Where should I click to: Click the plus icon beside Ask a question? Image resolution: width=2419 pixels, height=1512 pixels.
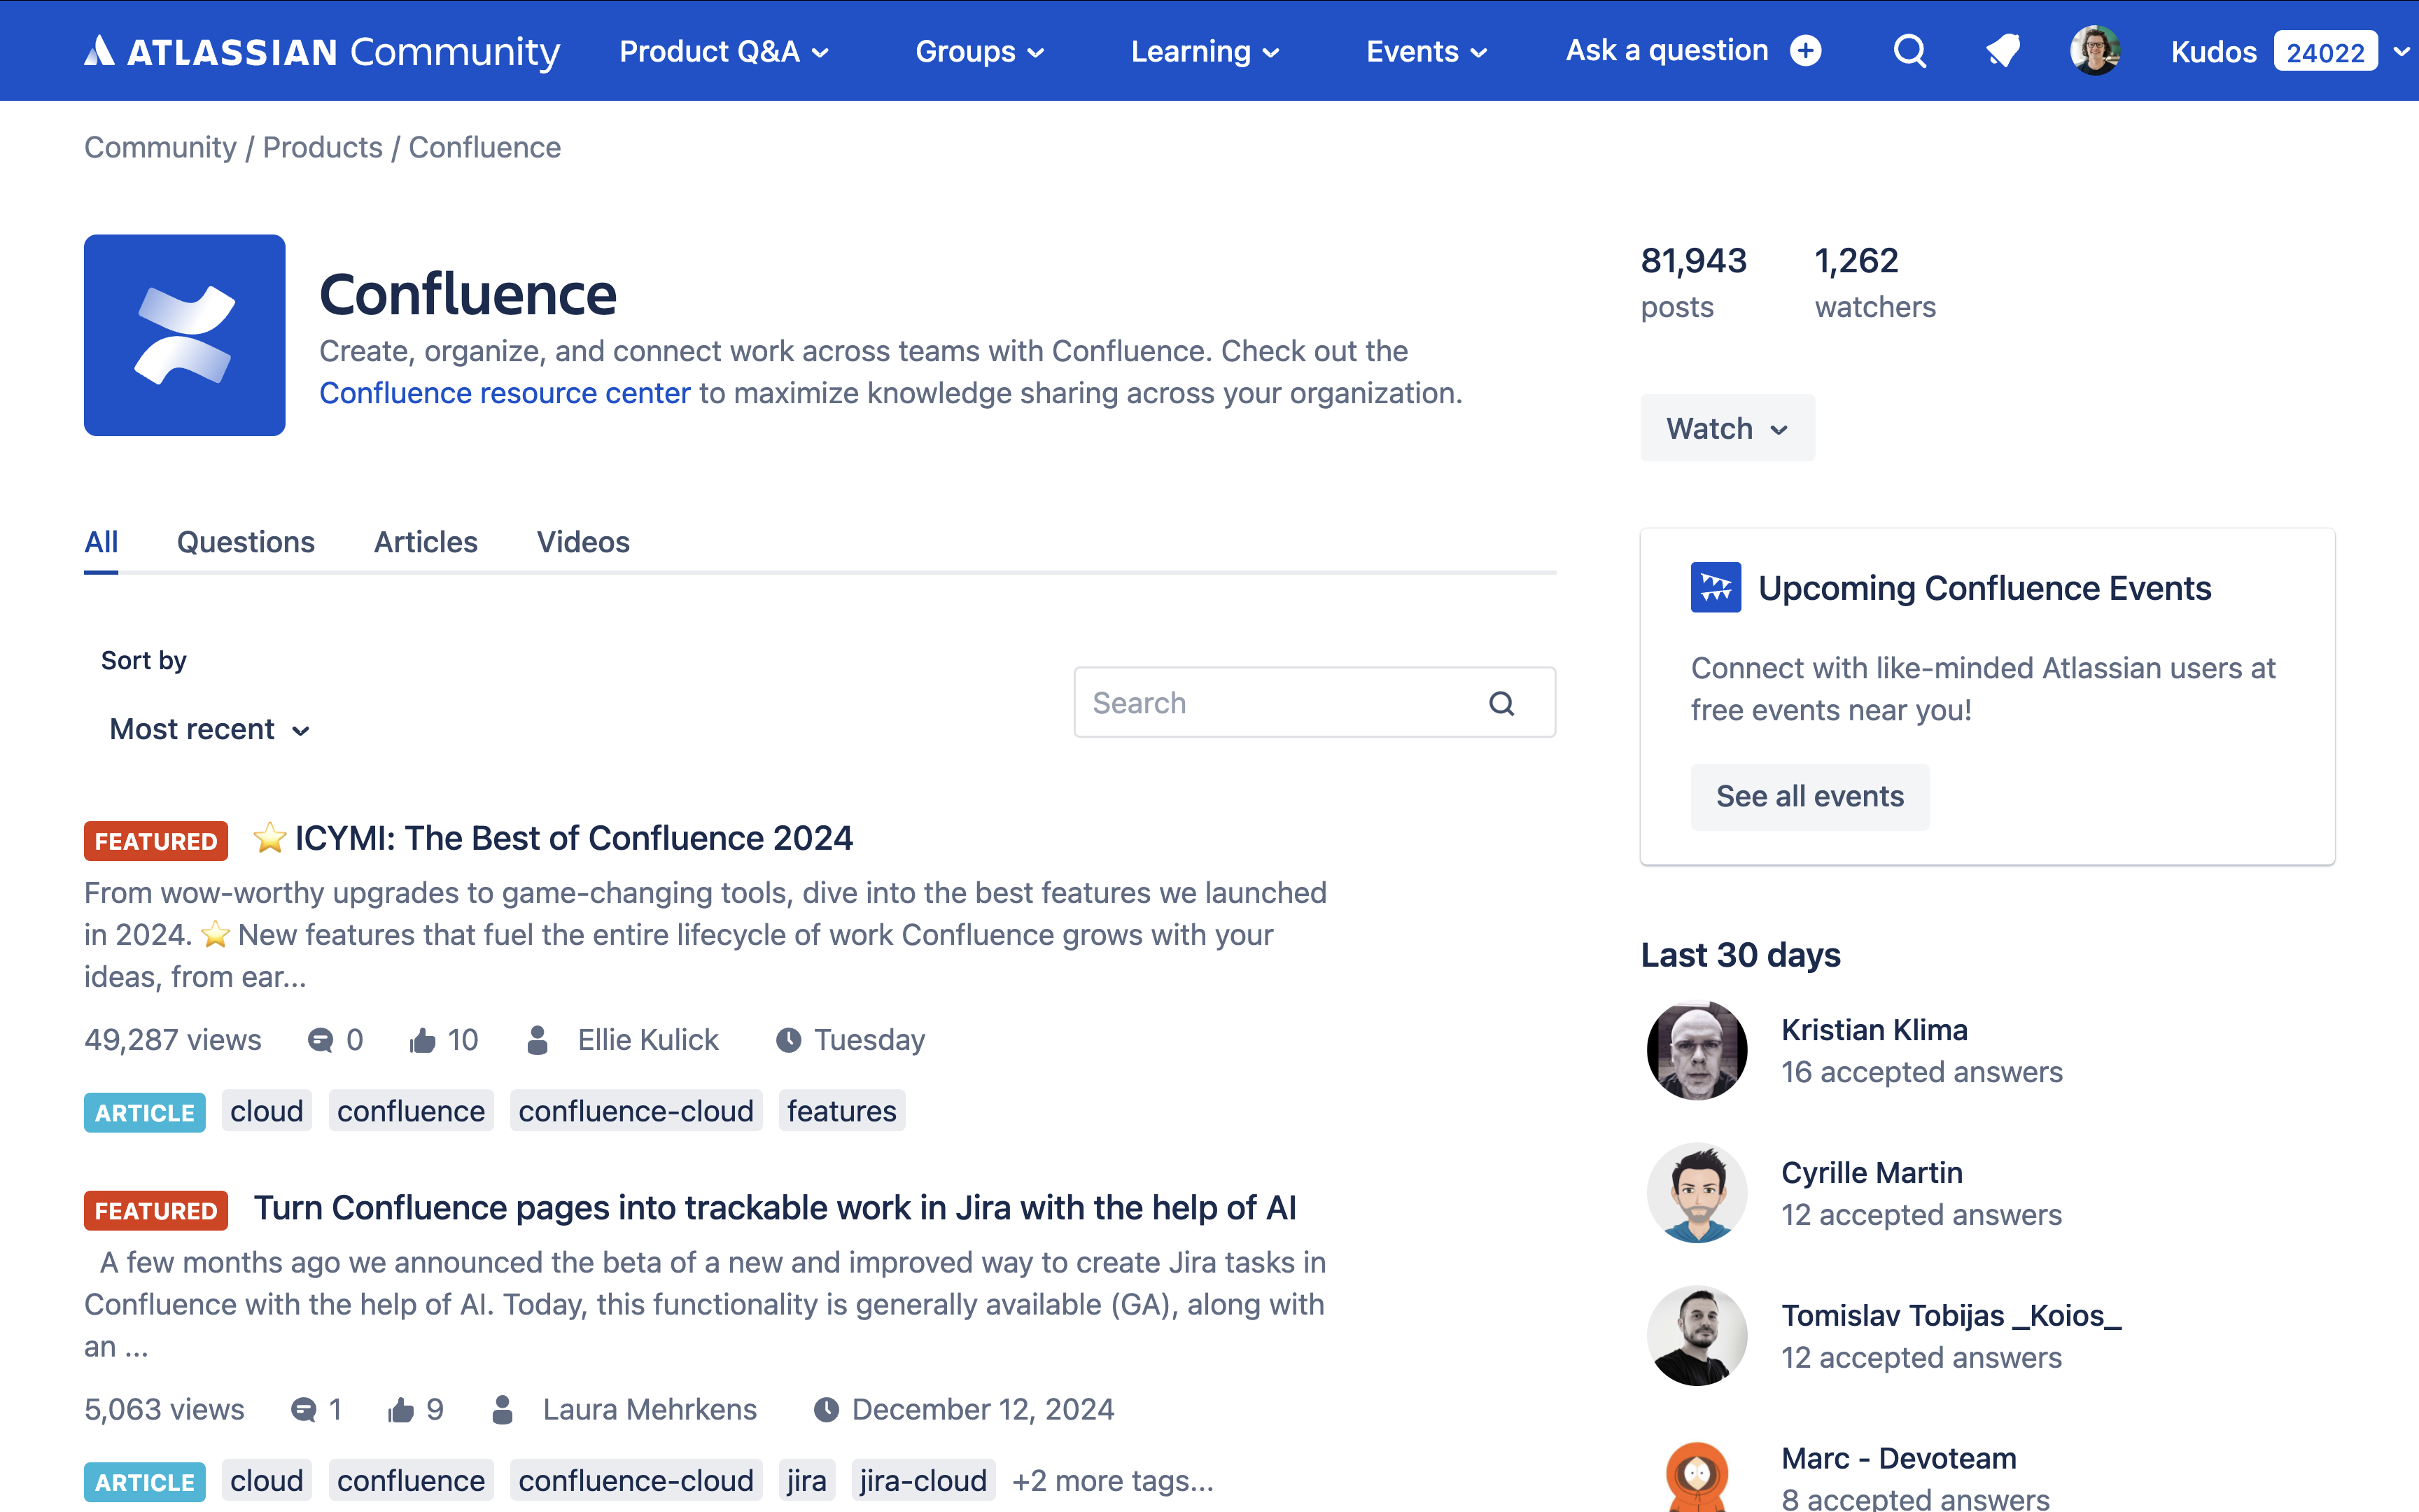pos(1805,51)
